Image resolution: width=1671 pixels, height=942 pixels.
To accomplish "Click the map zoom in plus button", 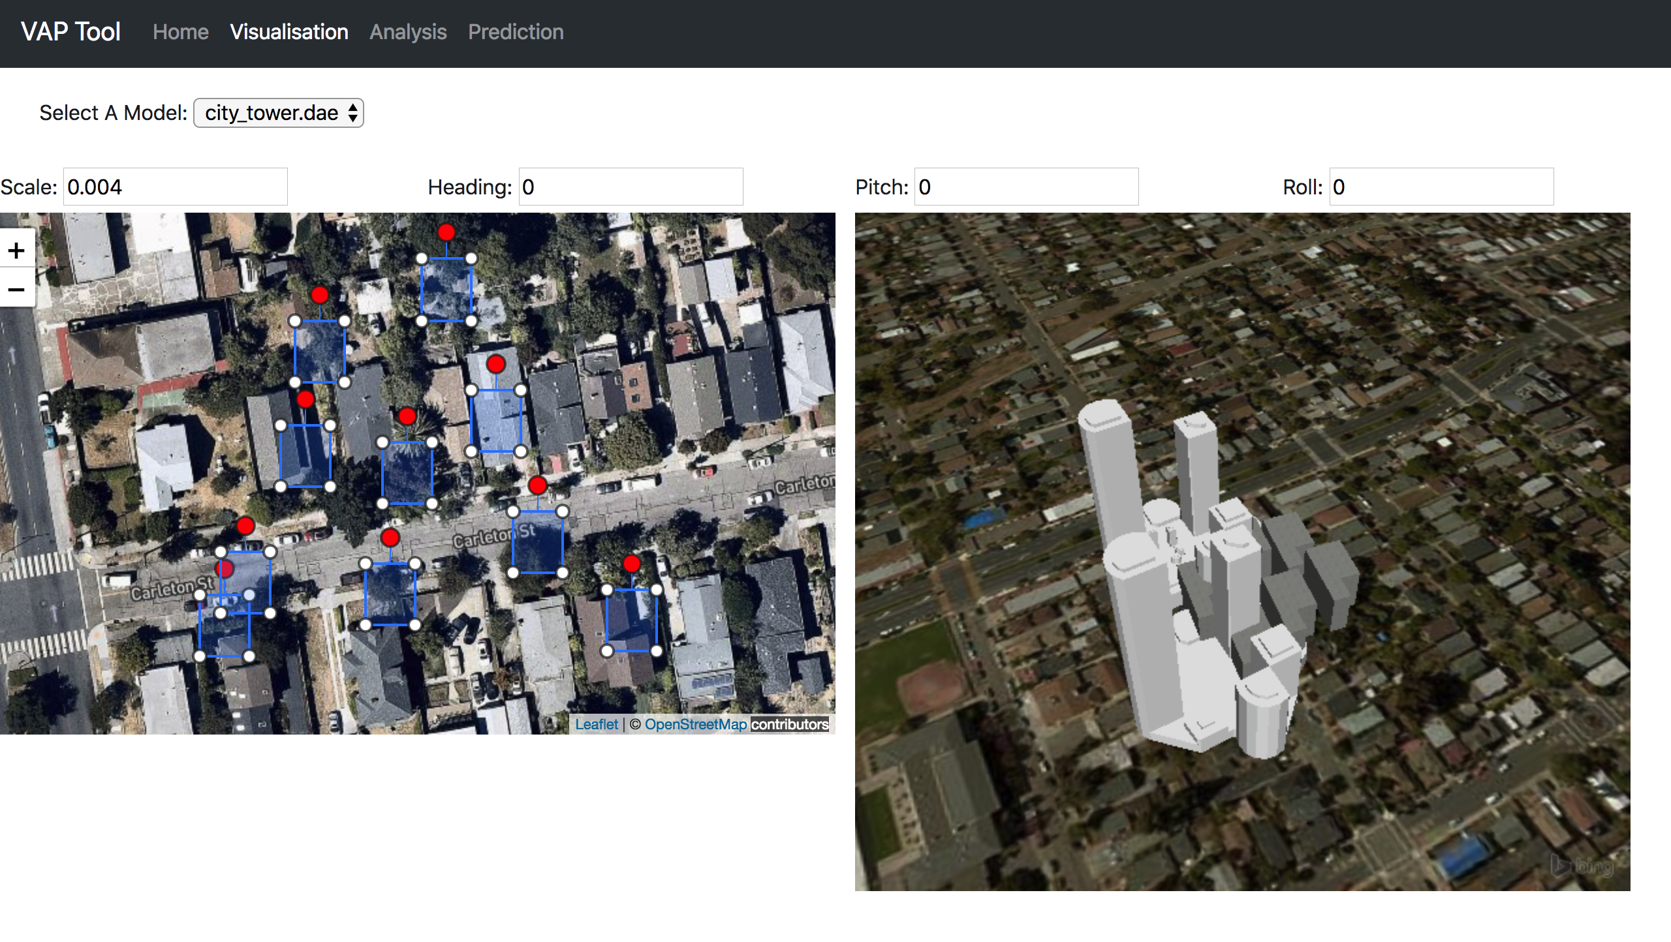I will pos(16,251).
